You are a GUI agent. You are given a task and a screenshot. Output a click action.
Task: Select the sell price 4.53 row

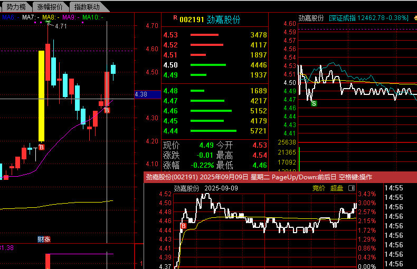point(215,35)
